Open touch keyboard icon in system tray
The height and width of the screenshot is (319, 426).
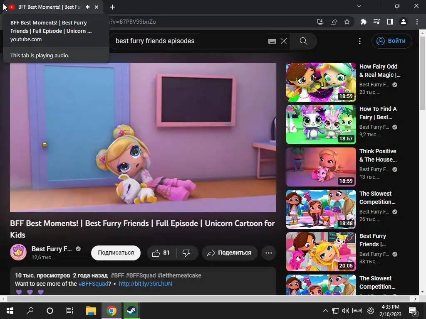357,311
